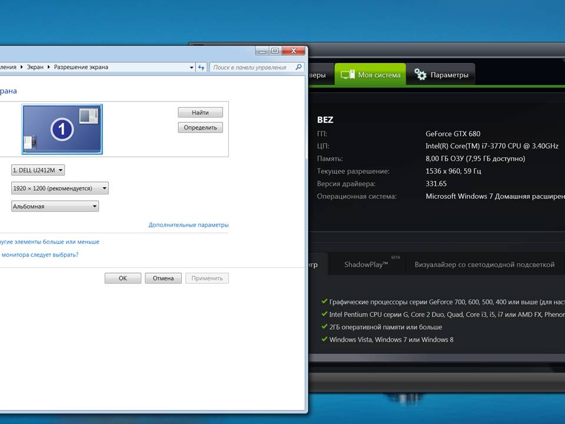Switch to the ShadowPlay tab
565x424 pixels.
pos(366,264)
